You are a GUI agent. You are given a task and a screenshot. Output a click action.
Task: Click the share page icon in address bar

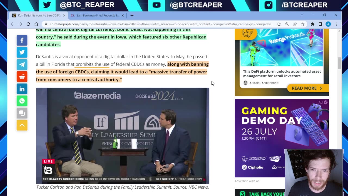(295, 24)
